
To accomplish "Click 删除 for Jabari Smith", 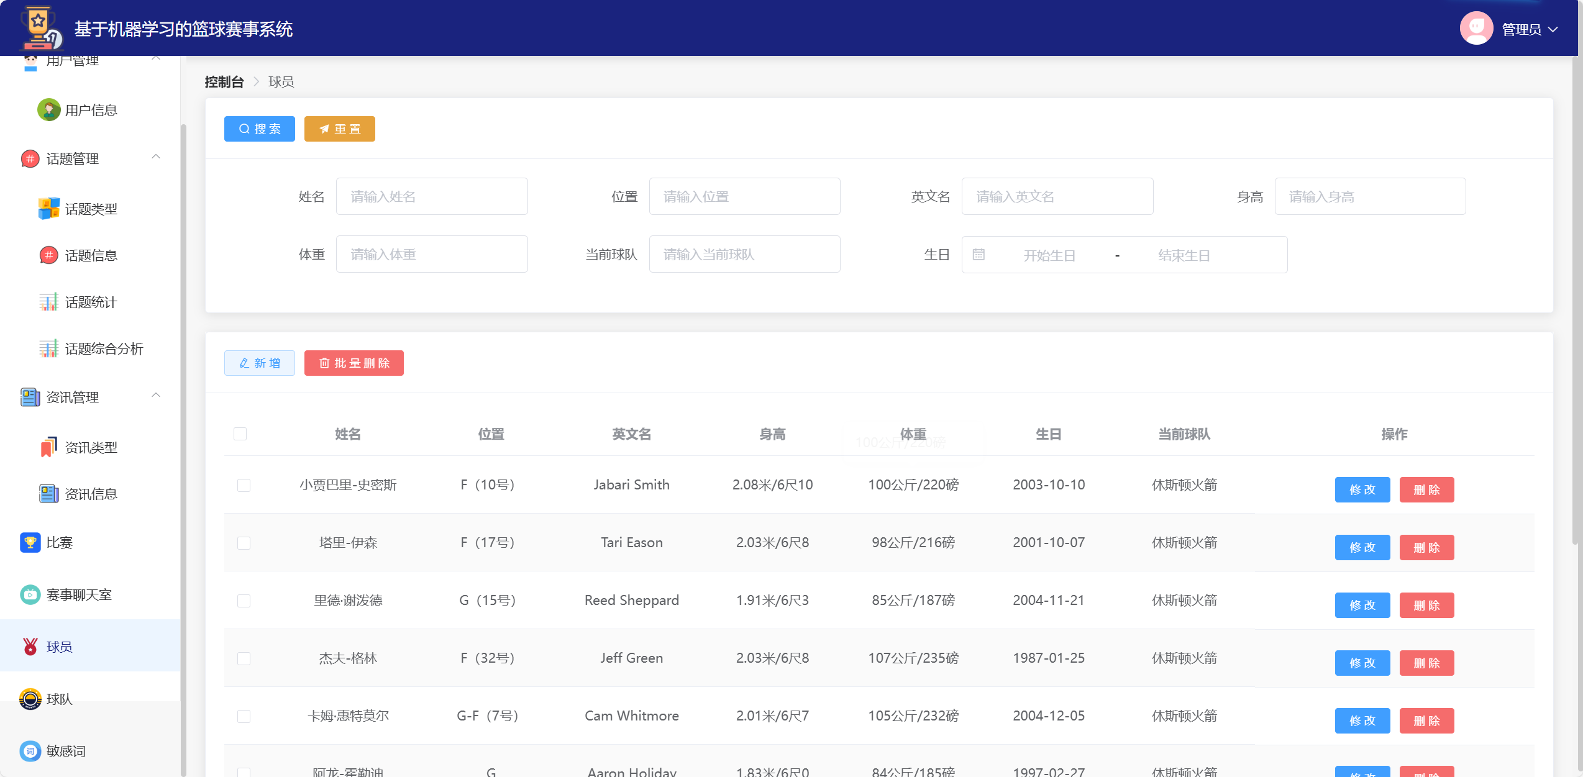I will [x=1427, y=489].
